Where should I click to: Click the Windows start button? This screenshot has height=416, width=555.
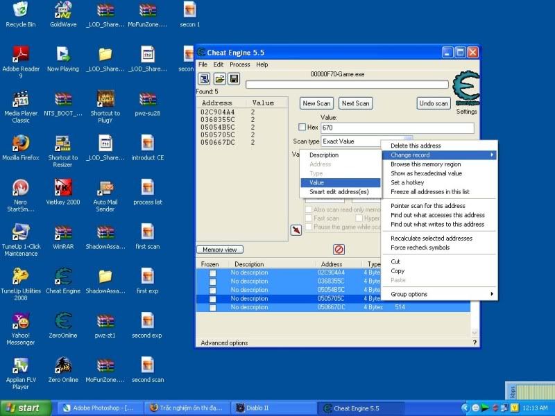(x=25, y=408)
